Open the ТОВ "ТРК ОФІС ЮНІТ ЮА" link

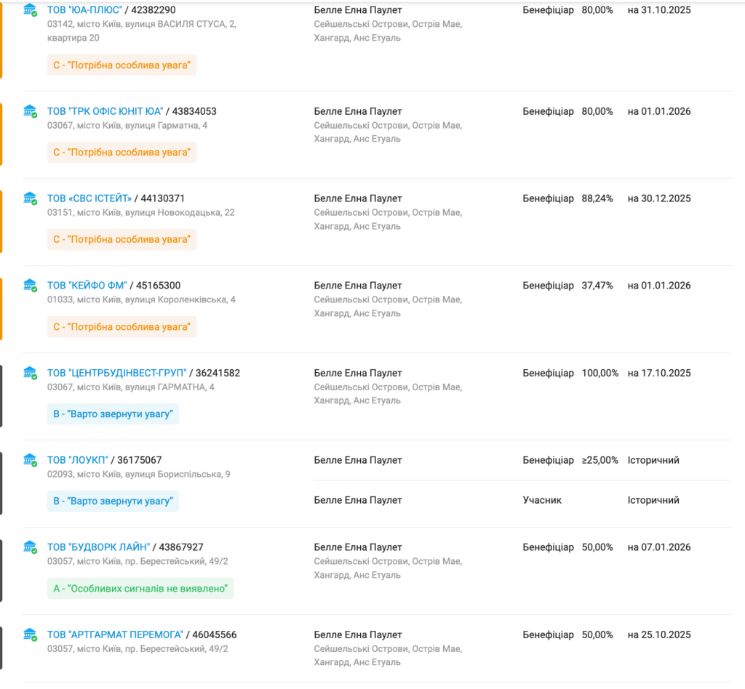point(105,111)
